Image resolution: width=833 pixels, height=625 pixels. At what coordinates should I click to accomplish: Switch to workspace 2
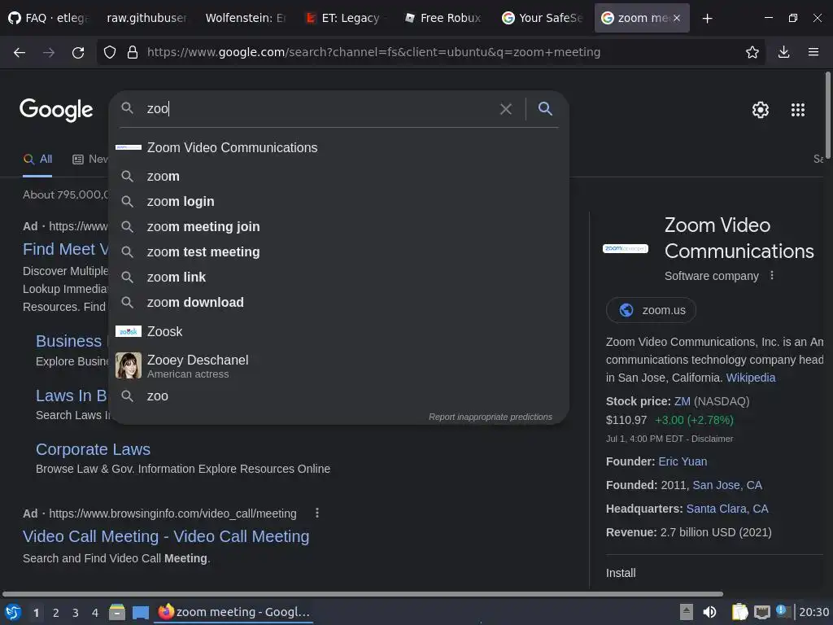coord(56,613)
